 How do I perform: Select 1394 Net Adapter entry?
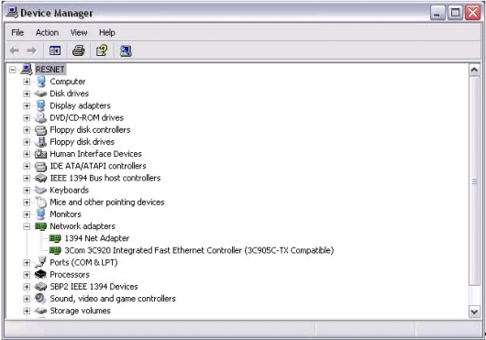(x=97, y=238)
